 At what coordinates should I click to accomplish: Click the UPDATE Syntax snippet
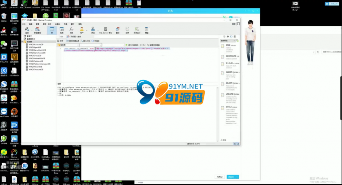[x=230, y=99]
